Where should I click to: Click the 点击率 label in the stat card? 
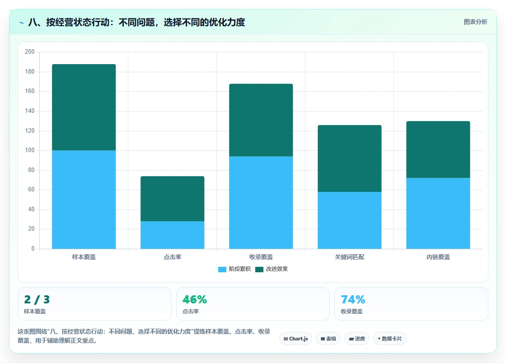[190, 312]
